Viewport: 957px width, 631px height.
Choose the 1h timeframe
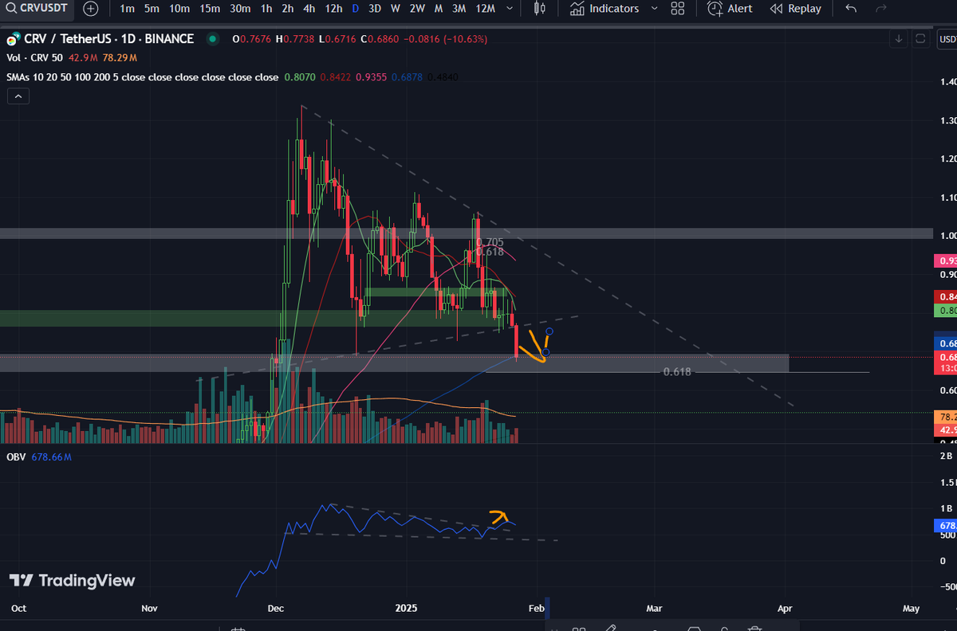pyautogui.click(x=266, y=9)
